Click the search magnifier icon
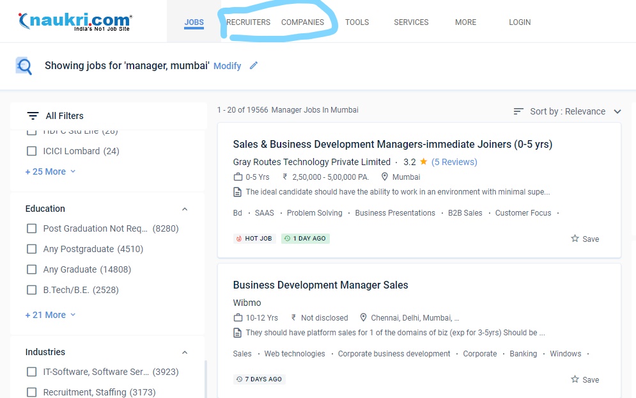636x398 pixels. pyautogui.click(x=24, y=66)
